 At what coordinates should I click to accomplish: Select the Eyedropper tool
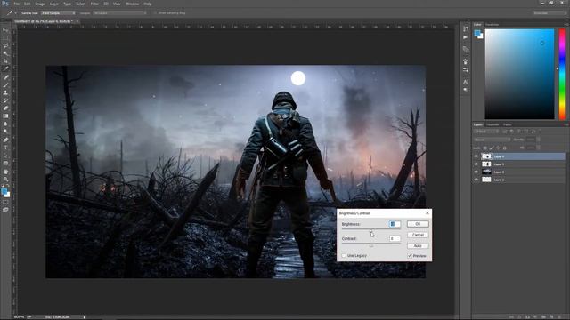(x=5, y=69)
